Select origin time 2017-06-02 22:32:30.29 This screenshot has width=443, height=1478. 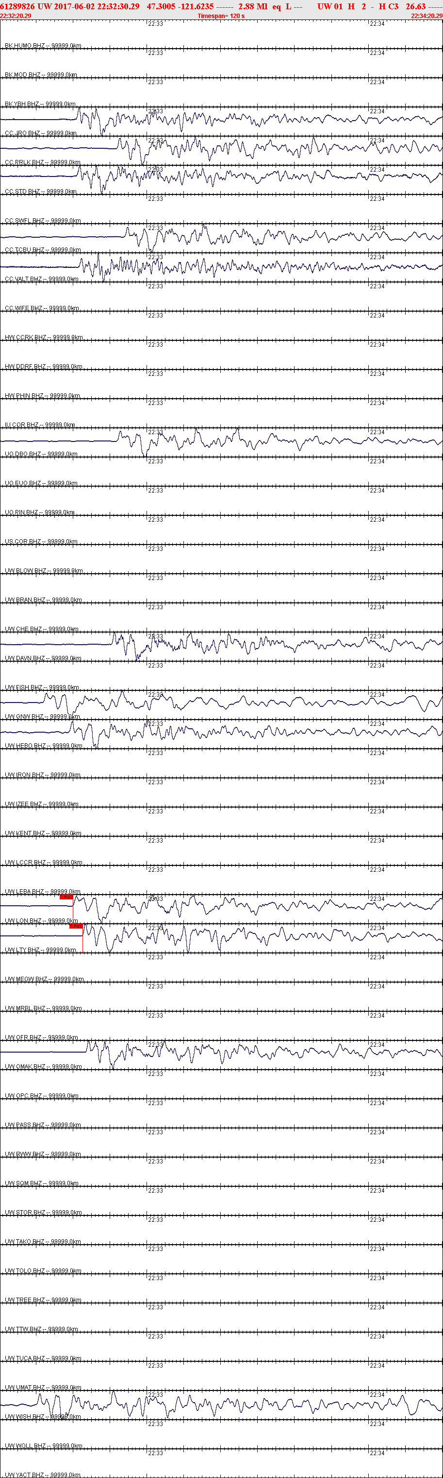pos(95,6)
